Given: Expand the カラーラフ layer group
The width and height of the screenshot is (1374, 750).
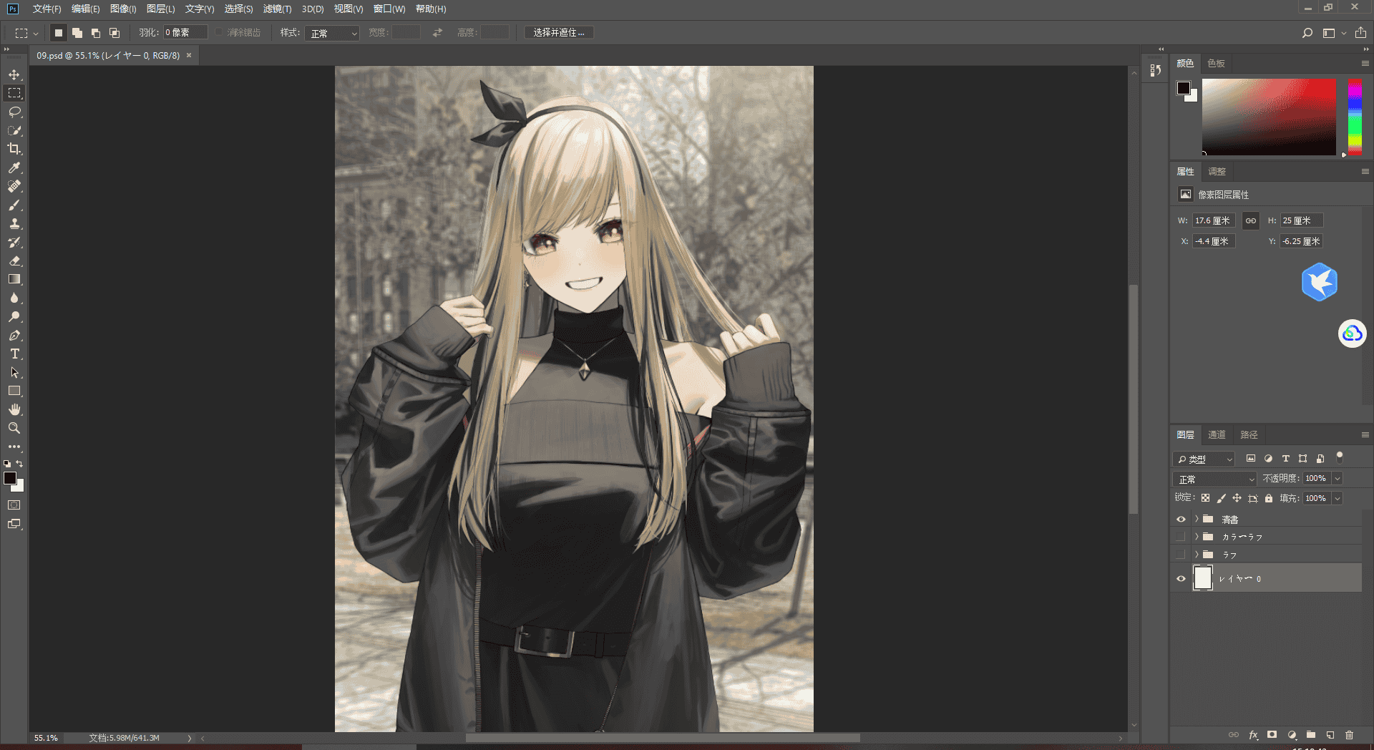Looking at the screenshot, I should (1197, 536).
